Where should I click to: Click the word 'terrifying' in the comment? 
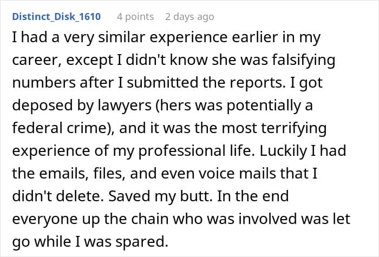click(x=293, y=128)
